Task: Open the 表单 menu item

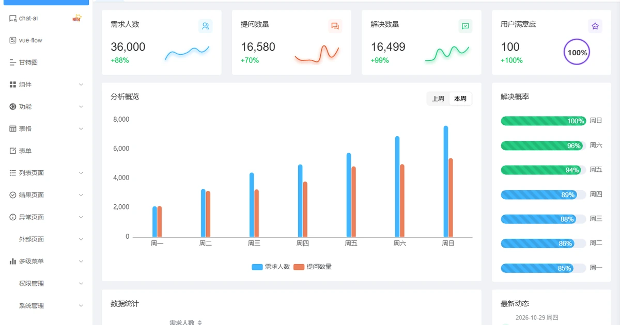Action: 45,151
